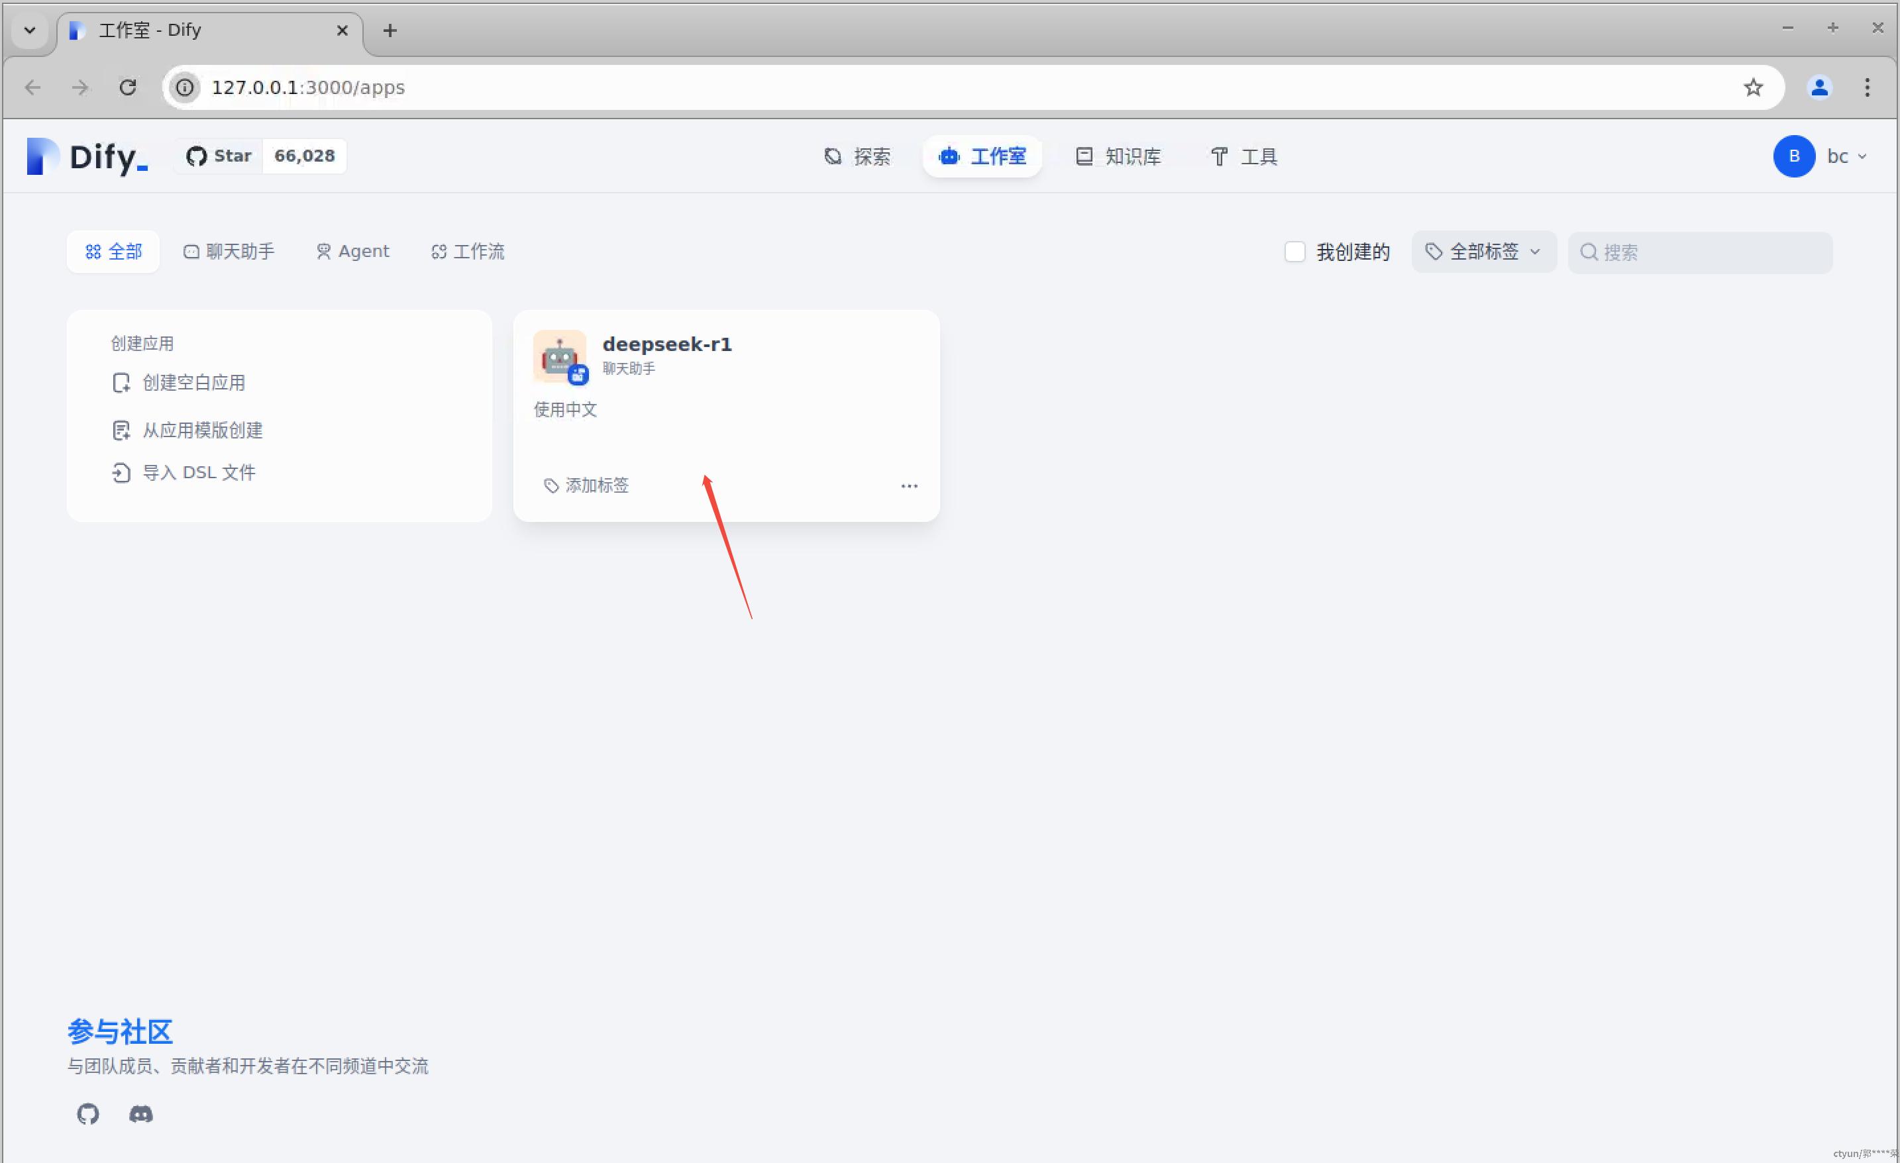Click 创建空白应用 to create a blank app

click(x=193, y=382)
